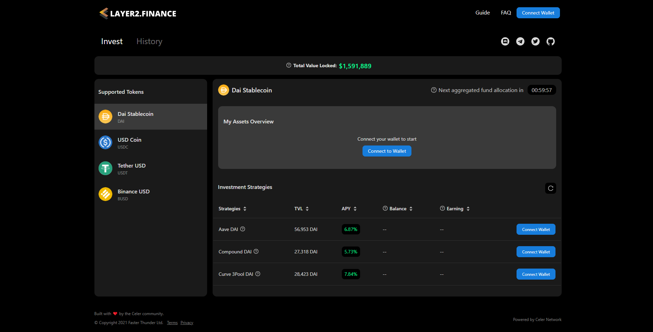Click the 5.73% APY badge
The width and height of the screenshot is (653, 332).
coord(351,252)
